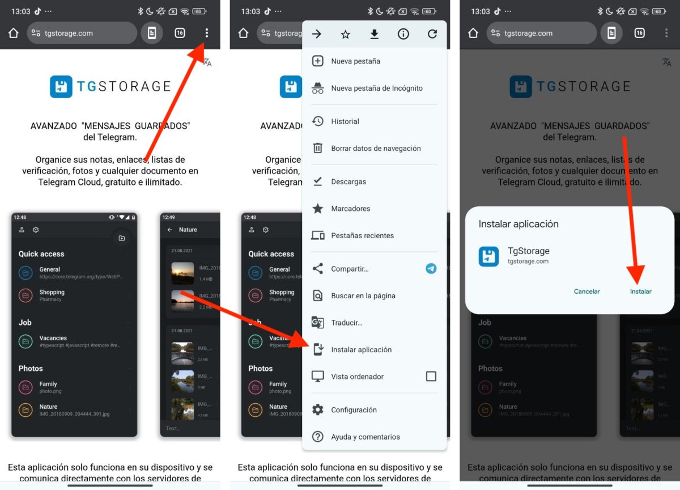The image size is (680, 490).
Task: Tap the home icon in middle phone
Action: point(244,33)
